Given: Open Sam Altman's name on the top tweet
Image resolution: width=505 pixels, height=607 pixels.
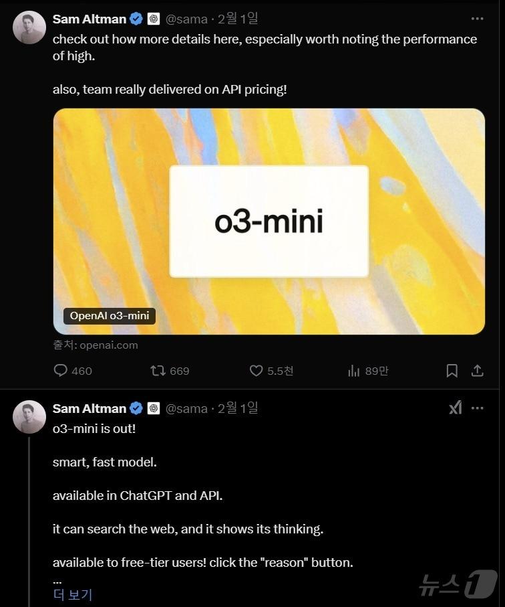Looking at the screenshot, I should click(x=89, y=19).
